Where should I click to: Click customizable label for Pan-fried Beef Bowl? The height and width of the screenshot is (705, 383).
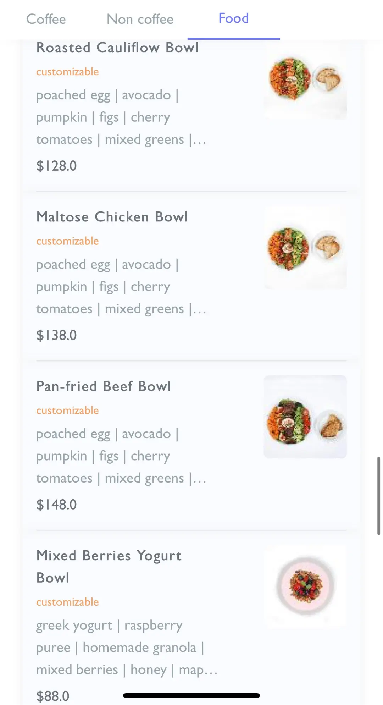67,411
